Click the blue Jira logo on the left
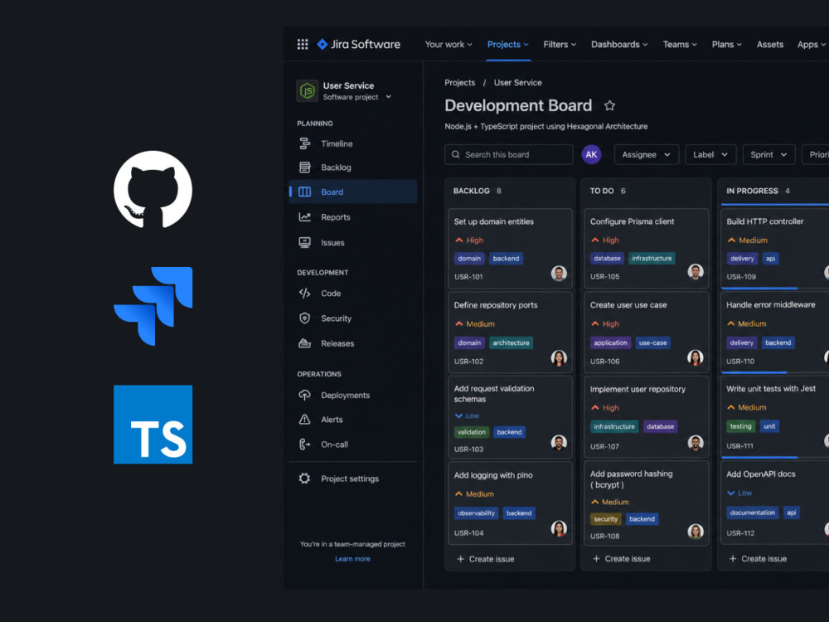The height and width of the screenshot is (622, 829). [x=153, y=306]
